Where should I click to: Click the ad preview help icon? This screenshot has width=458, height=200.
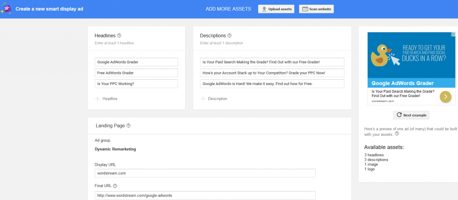click(x=397, y=134)
